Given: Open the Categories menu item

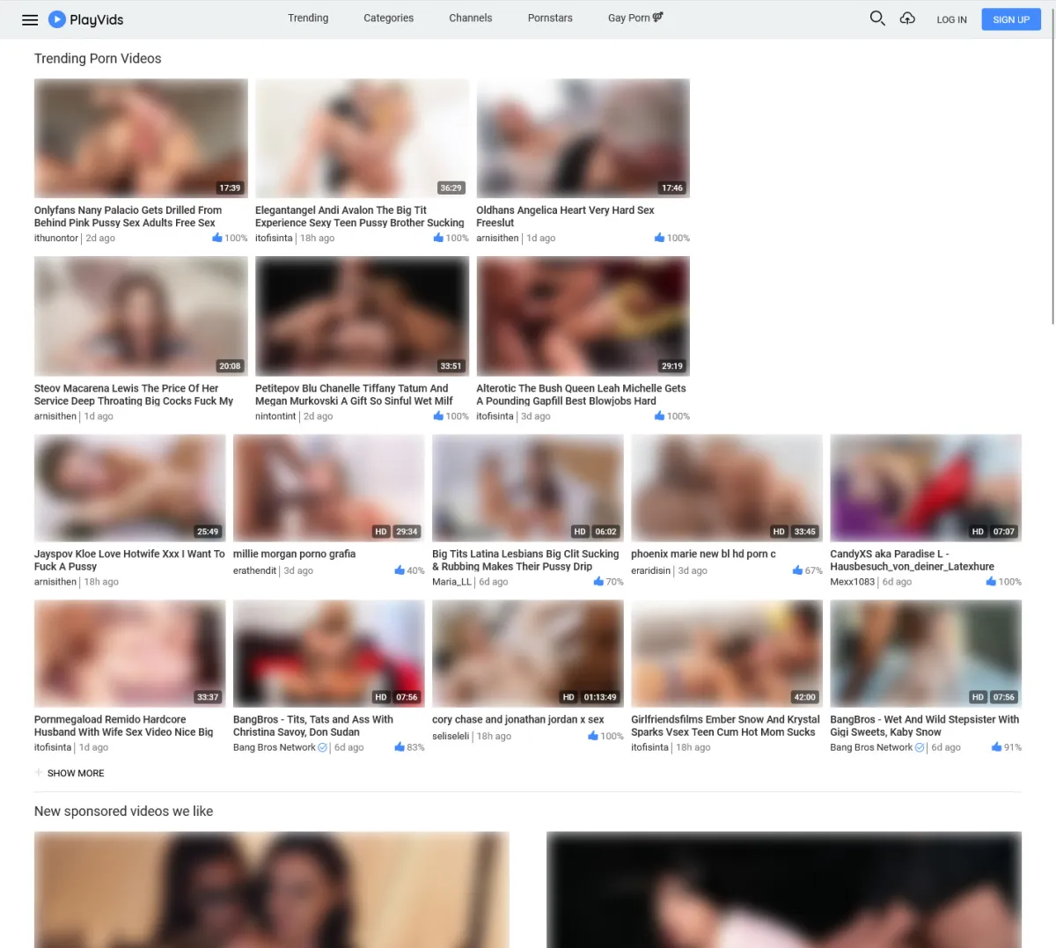Looking at the screenshot, I should 388,18.
